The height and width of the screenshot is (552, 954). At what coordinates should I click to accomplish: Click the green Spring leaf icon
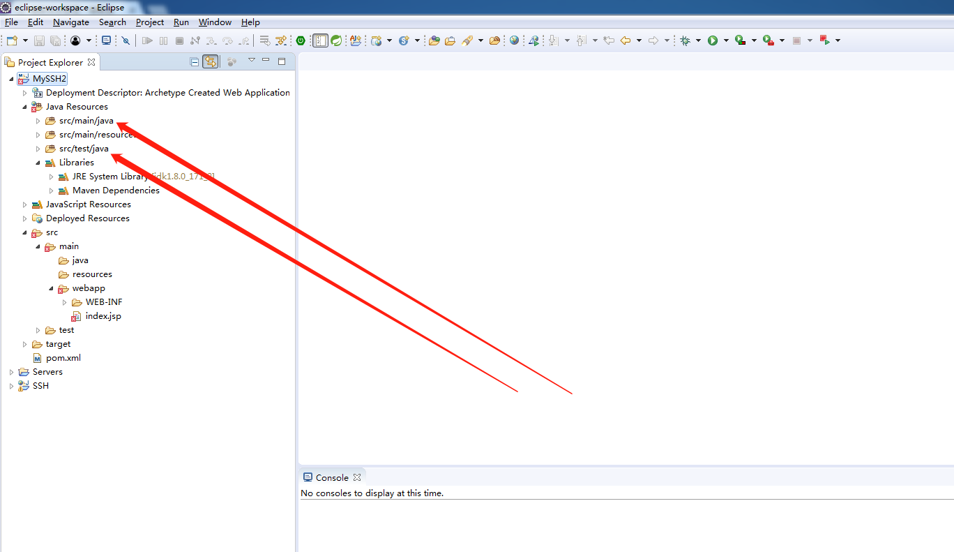[x=336, y=40]
